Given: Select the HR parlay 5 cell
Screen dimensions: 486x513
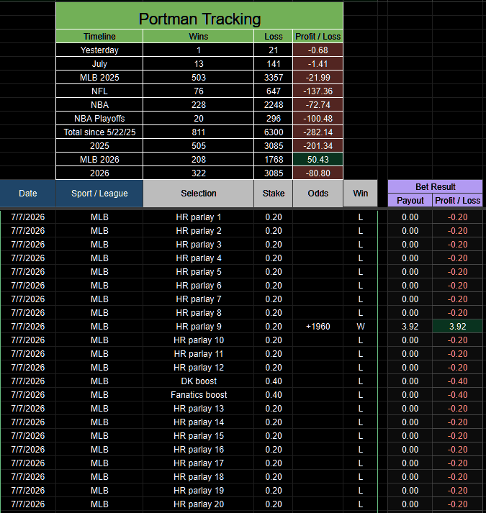Looking at the screenshot, I should coord(199,272).
